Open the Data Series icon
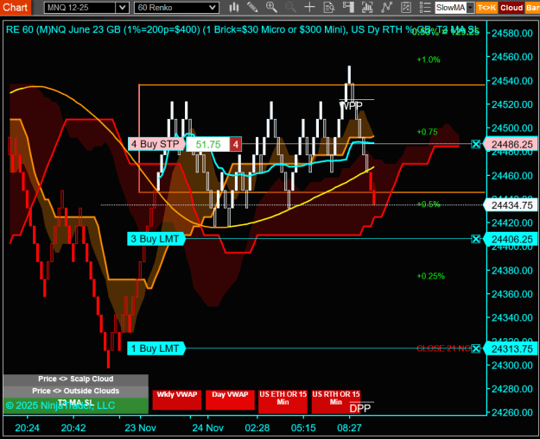Image resolution: width=540 pixels, height=439 pixels. coord(367,7)
